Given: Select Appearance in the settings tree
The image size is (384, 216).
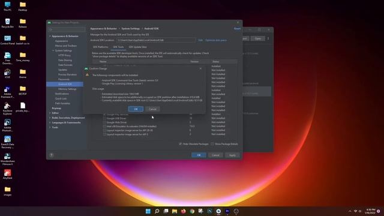Looking at the screenshot, I should (61, 41).
